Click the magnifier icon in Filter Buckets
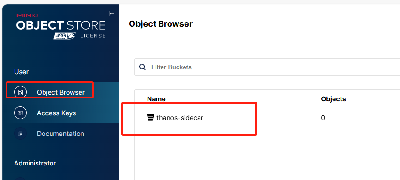 point(142,67)
